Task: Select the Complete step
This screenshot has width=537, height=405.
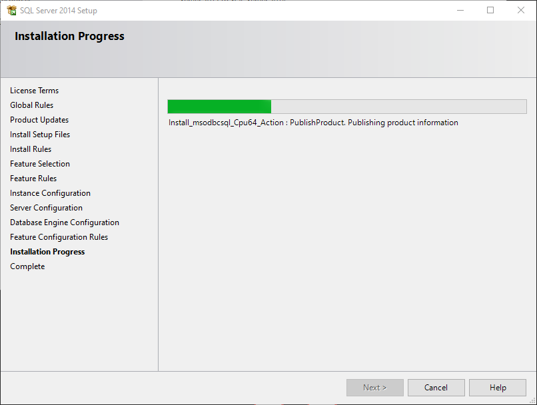Action: click(27, 266)
